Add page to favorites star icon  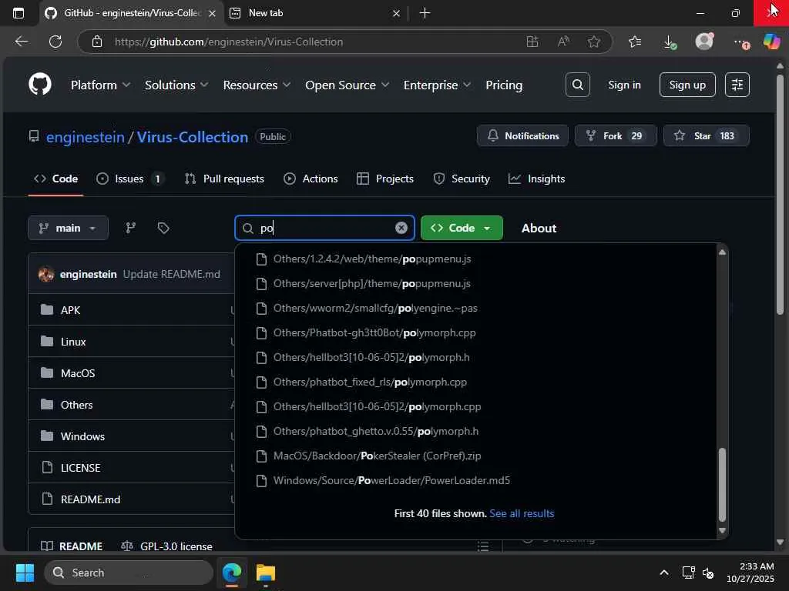coord(594,42)
